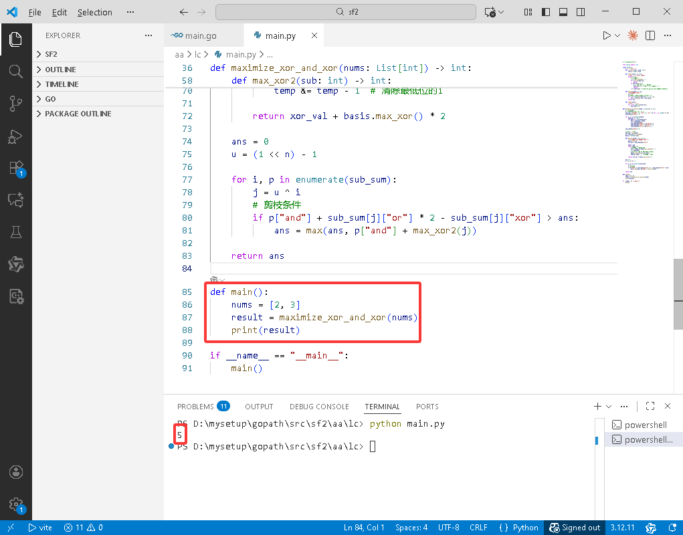Open the File menu
683x535 pixels.
[35, 12]
